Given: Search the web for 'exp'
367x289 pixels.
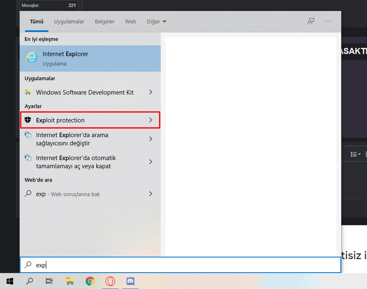Looking at the screenshot, I should (90, 194).
